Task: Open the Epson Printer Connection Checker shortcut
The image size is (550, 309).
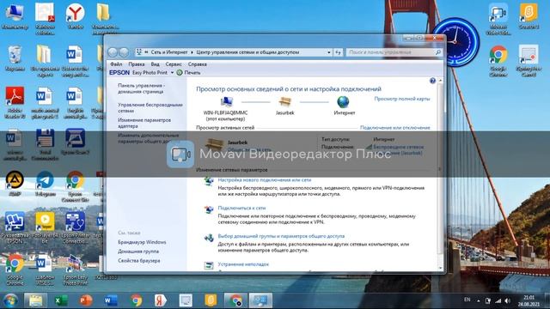Action: pyautogui.click(x=75, y=227)
